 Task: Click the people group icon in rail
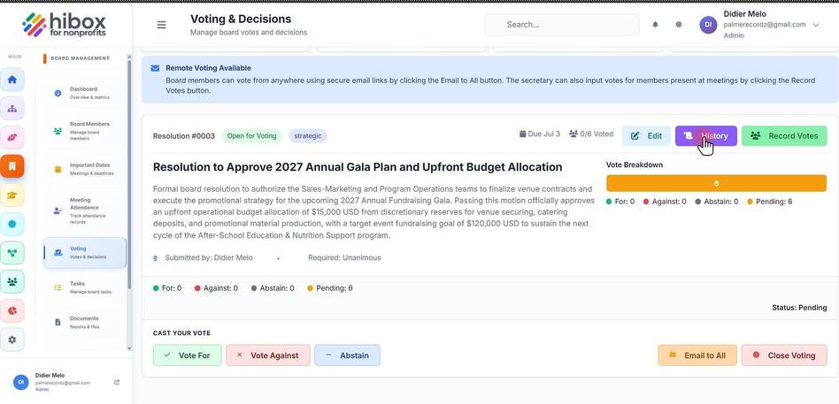(x=12, y=282)
